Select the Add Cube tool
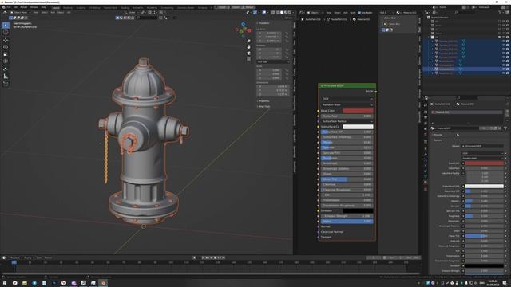Screen dimensions: 511x287 [x=6, y=84]
